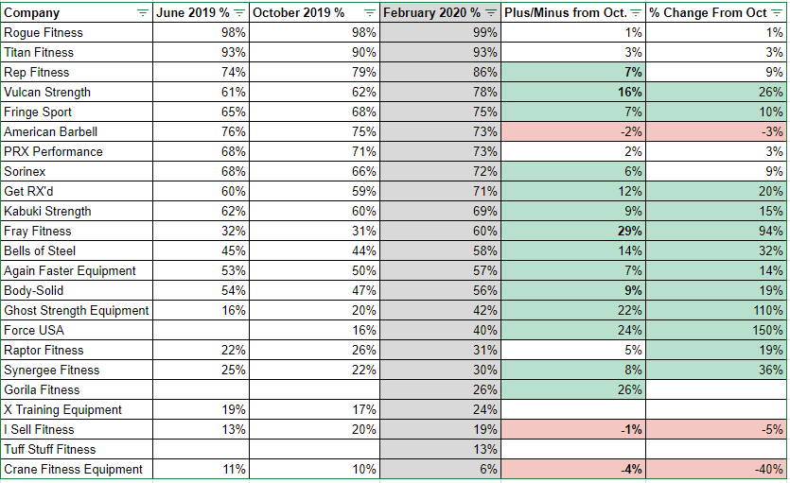Click the June 2019 % filter icon
Screen dimensions: 790x483
(x=239, y=12)
